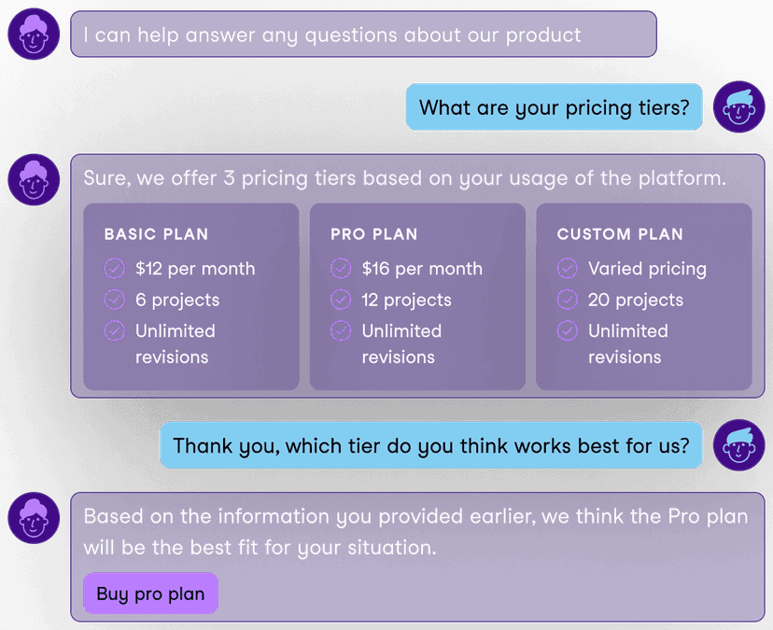Click the checkmark beside Unlimited revisions on Custom Plan

click(568, 330)
